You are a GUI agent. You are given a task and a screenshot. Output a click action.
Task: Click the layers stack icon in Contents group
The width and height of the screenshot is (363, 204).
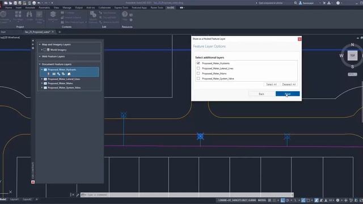point(53,14)
